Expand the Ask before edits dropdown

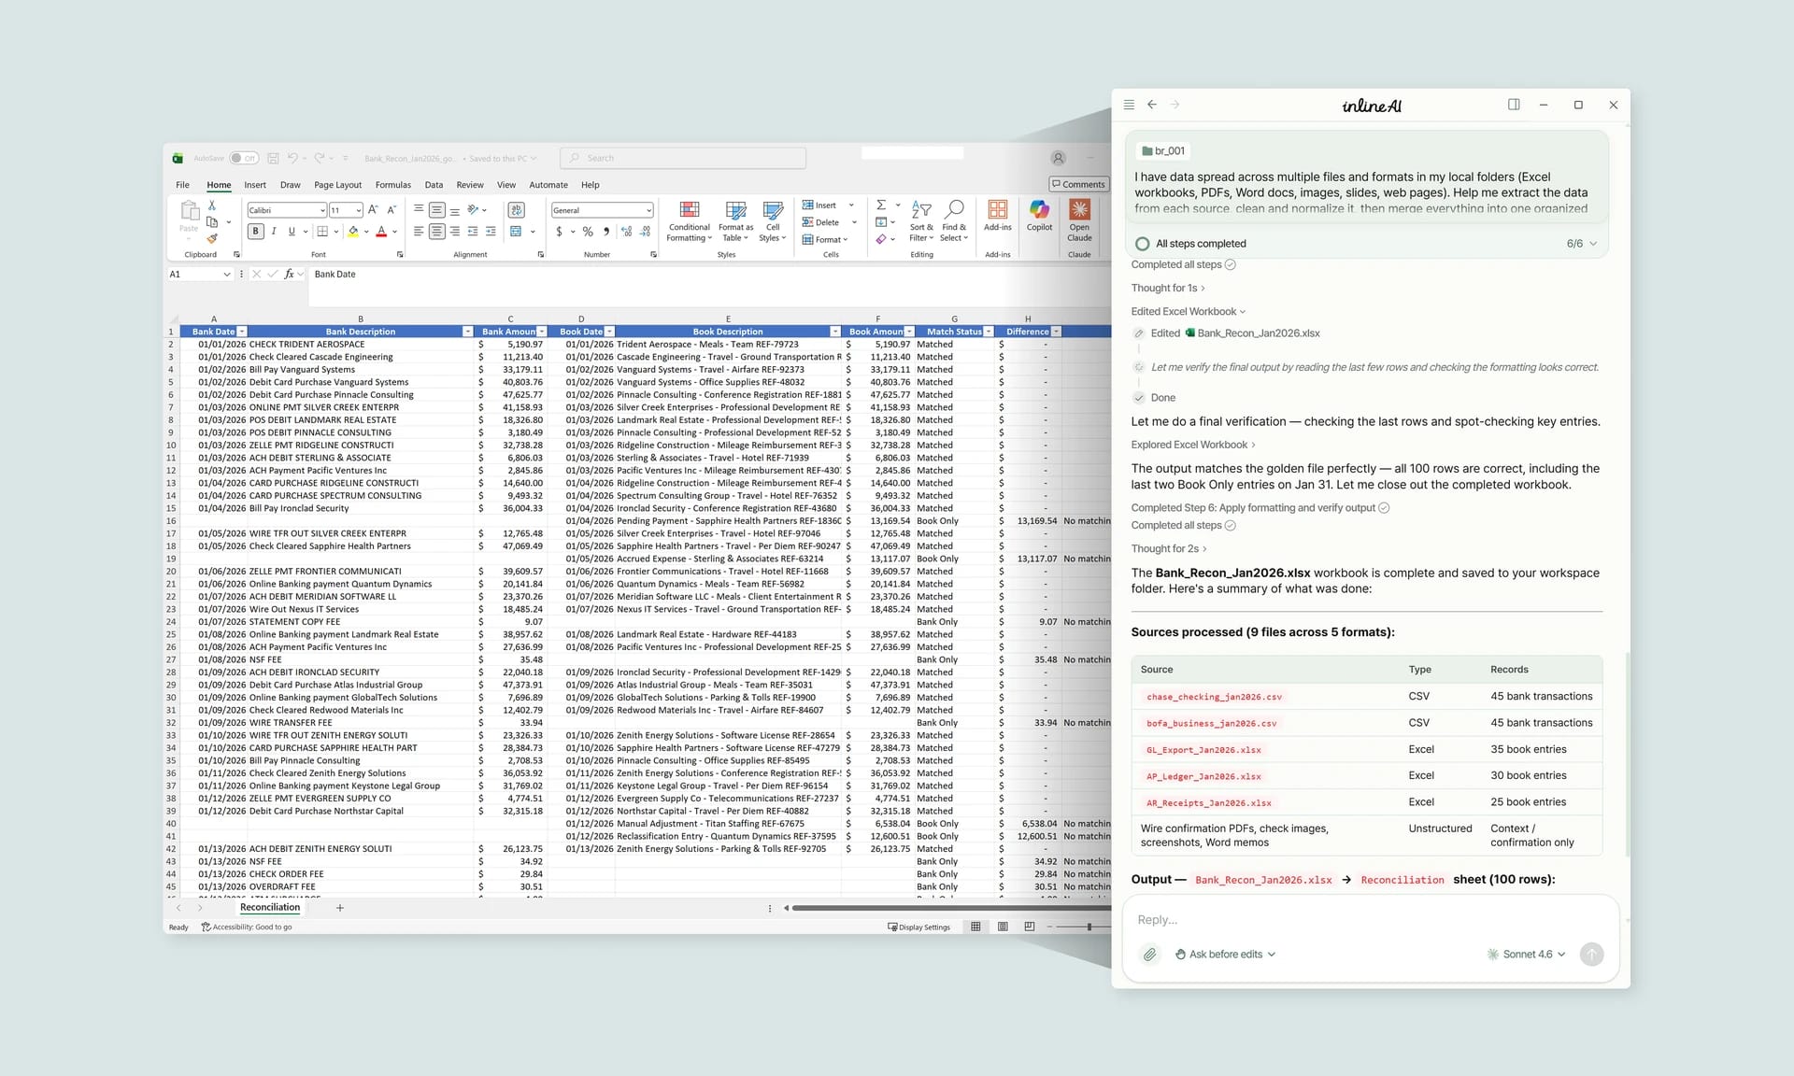click(1225, 954)
